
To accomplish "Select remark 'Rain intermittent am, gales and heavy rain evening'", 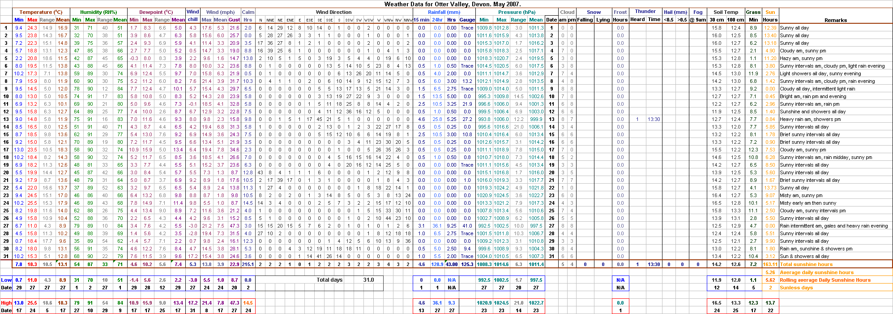I will [x=833, y=226].
